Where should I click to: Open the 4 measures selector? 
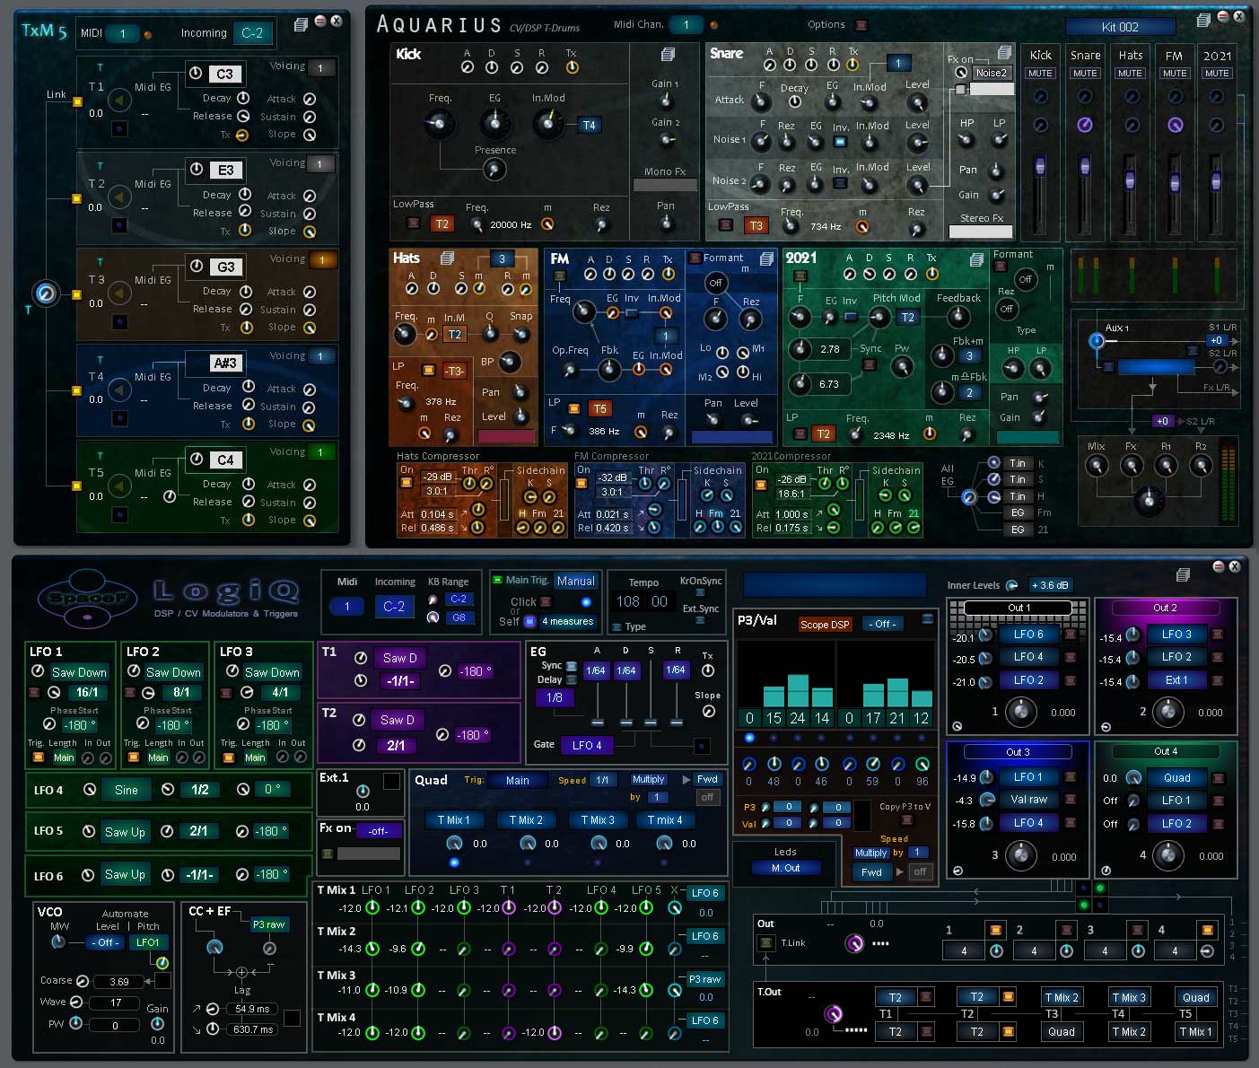568,621
